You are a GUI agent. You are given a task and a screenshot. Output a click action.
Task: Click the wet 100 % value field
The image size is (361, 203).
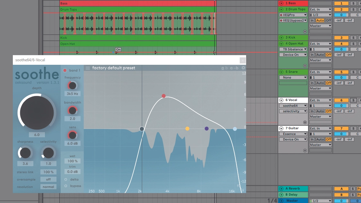coord(73,161)
